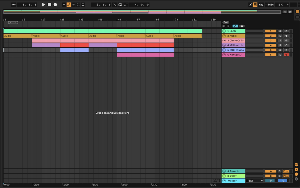Adjust the Master volume slider
Image resolution: width=300 pixels, height=188 pixels.
pyautogui.click(x=271, y=181)
